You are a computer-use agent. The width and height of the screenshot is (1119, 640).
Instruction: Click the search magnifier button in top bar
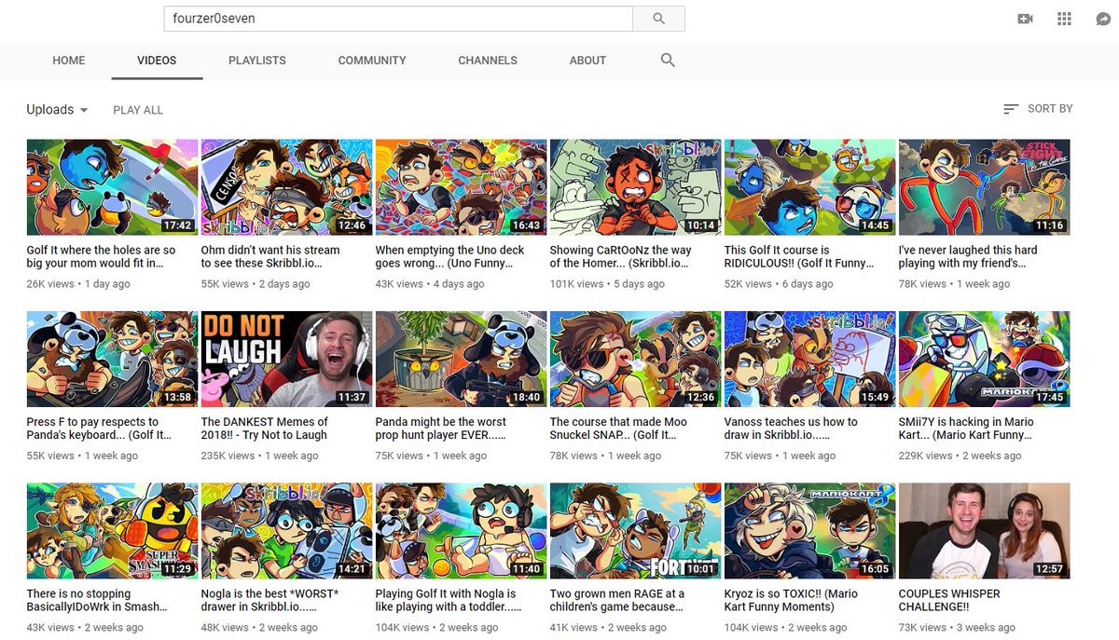tap(659, 19)
